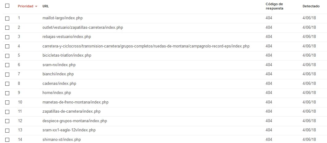Tick the checkbox for bicicletas-triatlon row

(7, 56)
